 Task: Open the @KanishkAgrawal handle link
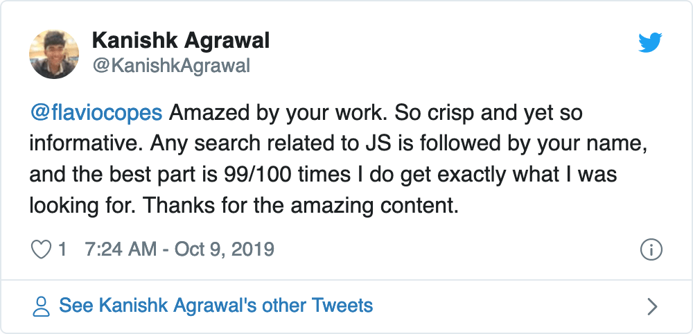point(170,67)
